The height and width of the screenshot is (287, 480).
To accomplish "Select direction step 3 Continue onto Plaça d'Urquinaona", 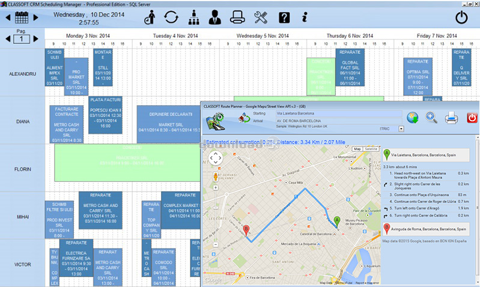I will coord(426,195).
